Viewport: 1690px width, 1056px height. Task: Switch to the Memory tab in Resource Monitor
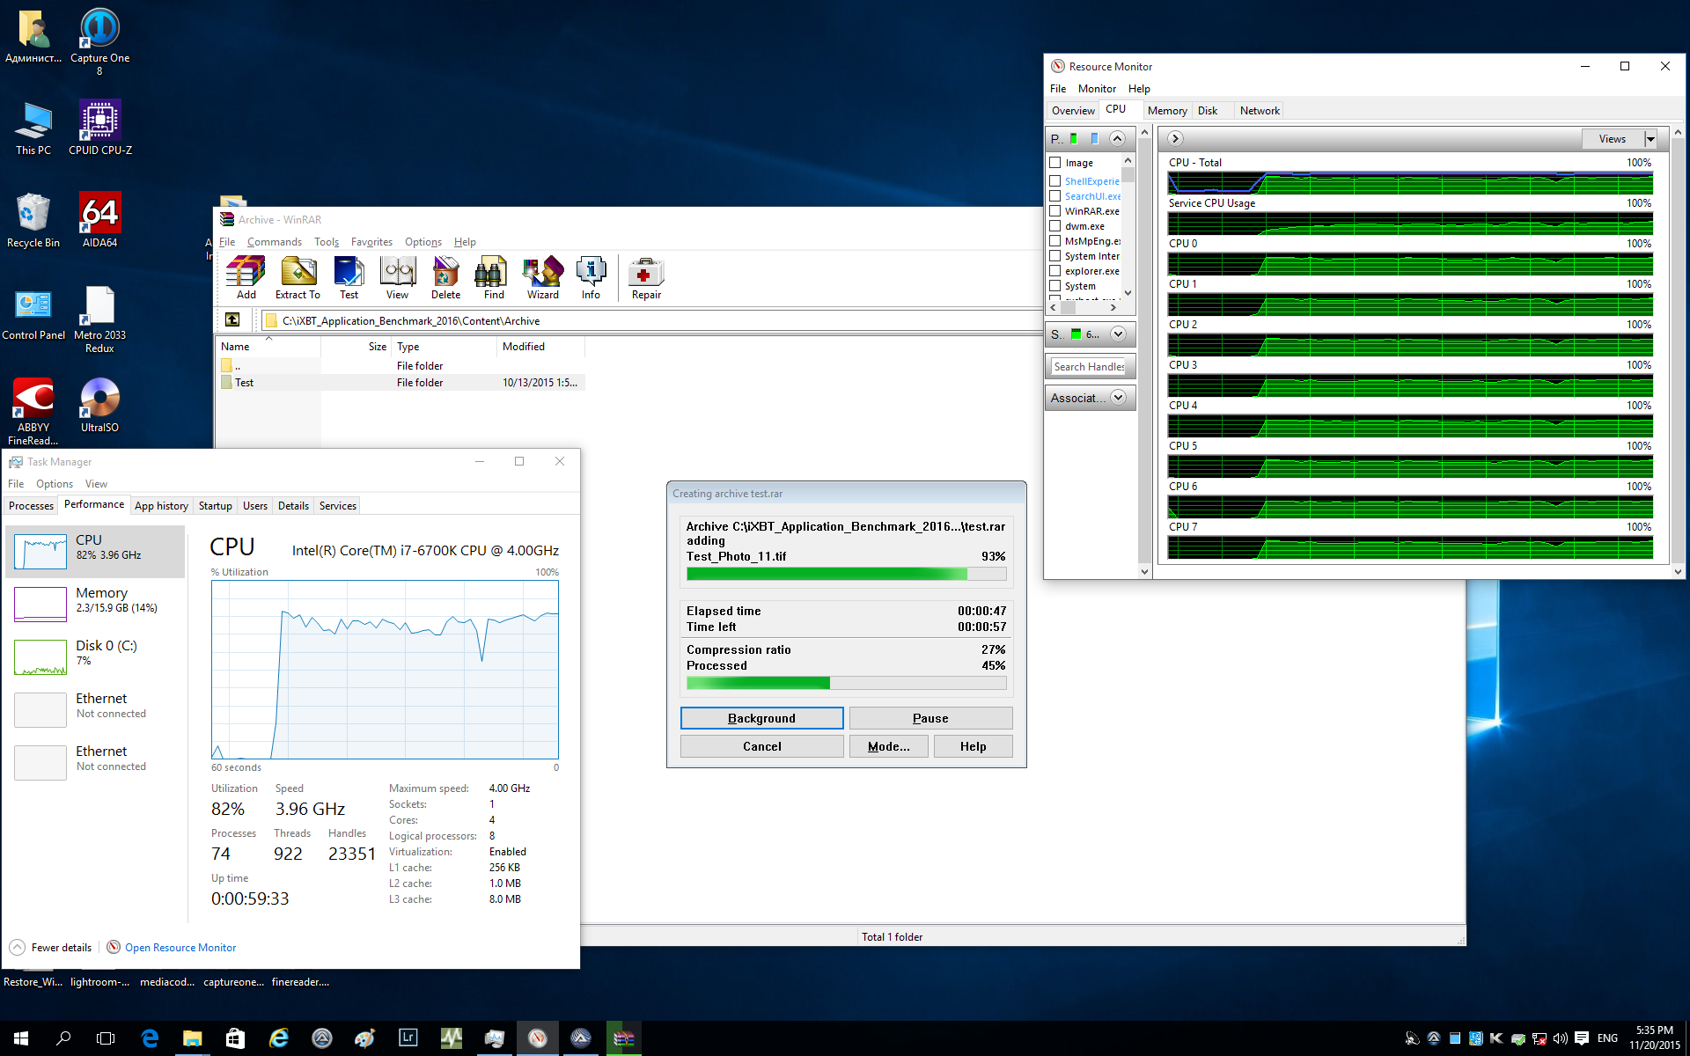1166,111
